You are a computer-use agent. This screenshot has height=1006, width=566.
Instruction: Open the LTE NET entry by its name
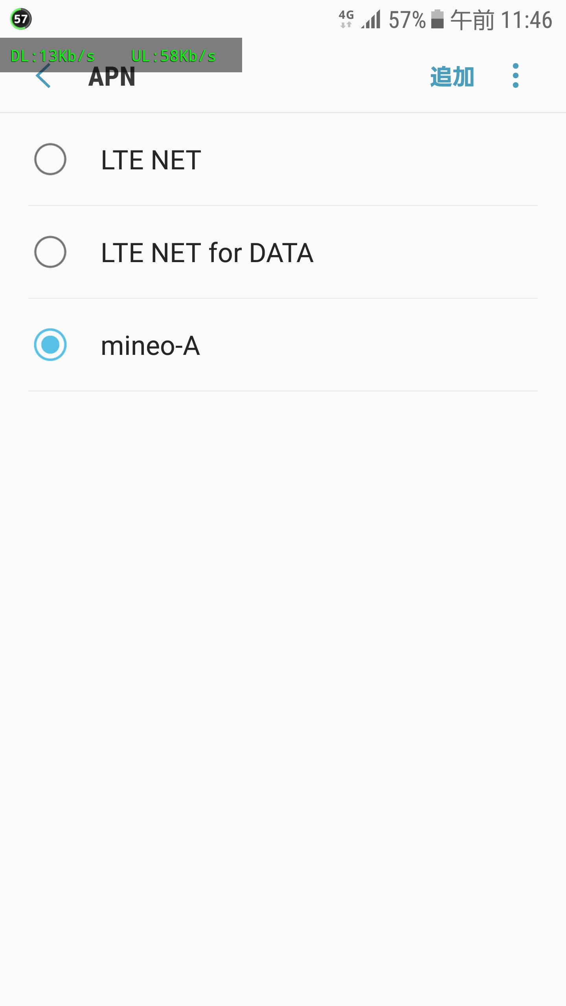151,160
